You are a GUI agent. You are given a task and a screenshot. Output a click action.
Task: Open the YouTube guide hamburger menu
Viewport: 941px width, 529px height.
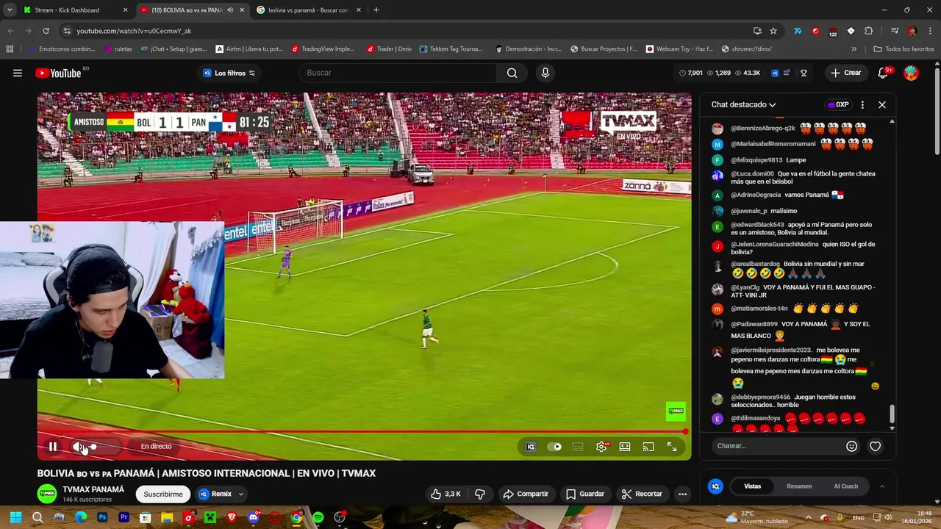(17, 73)
